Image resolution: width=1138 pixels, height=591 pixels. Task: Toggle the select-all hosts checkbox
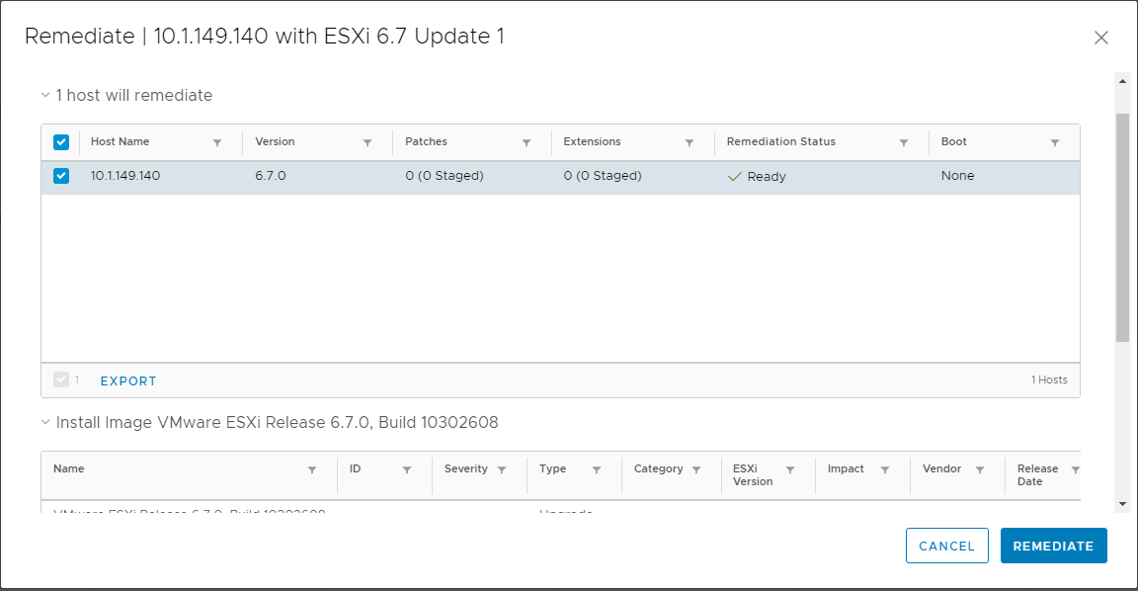click(61, 141)
